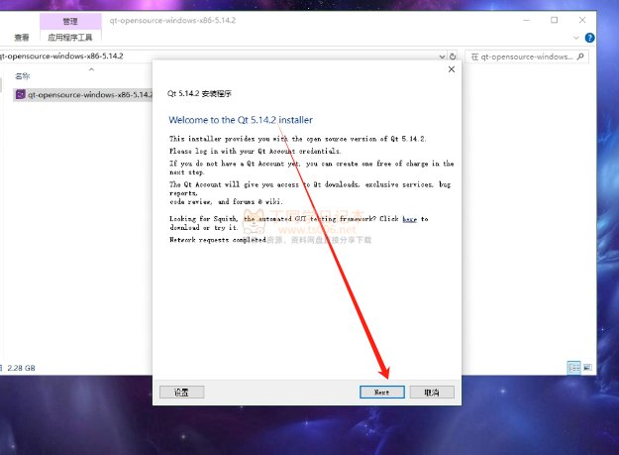
Task: Sort by the 名称 column header
Action: pyautogui.click(x=22, y=75)
